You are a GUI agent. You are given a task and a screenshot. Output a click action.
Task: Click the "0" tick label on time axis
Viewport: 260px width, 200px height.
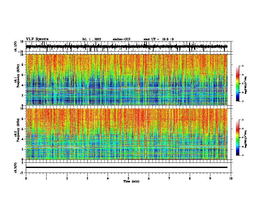pos(26,178)
